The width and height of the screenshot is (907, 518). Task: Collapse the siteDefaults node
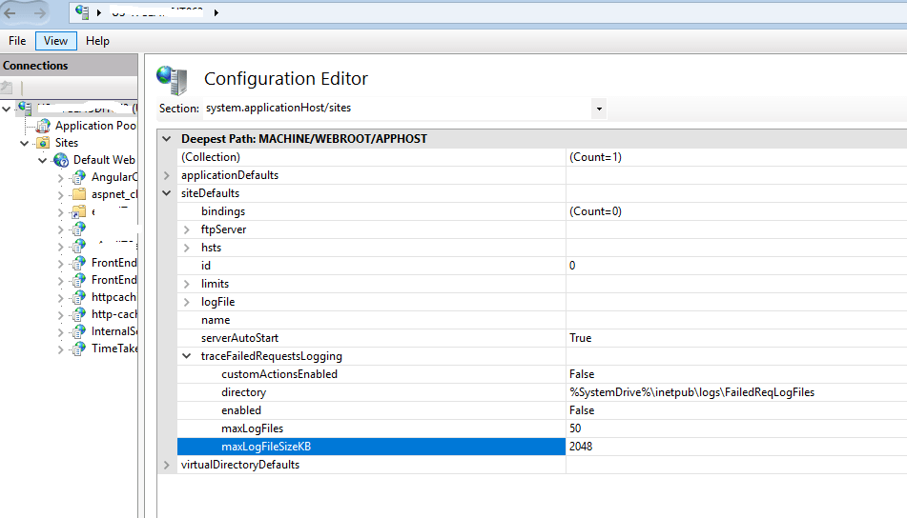167,193
